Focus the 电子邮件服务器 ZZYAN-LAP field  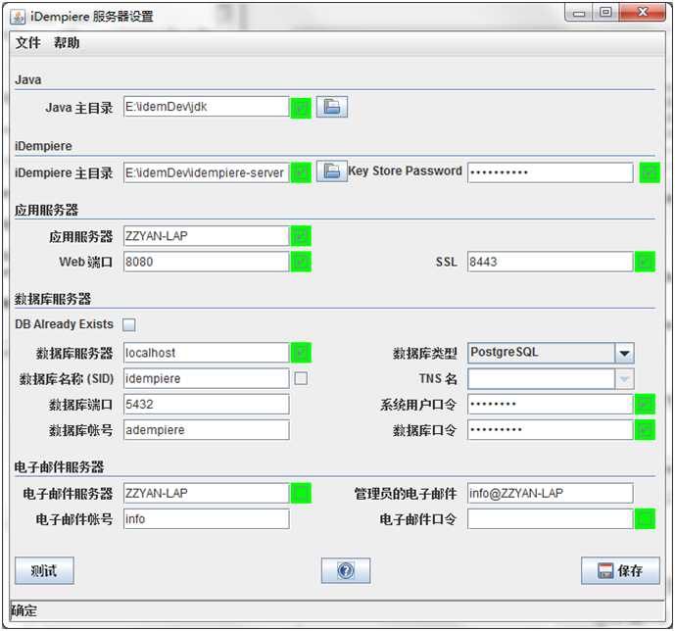pos(206,493)
